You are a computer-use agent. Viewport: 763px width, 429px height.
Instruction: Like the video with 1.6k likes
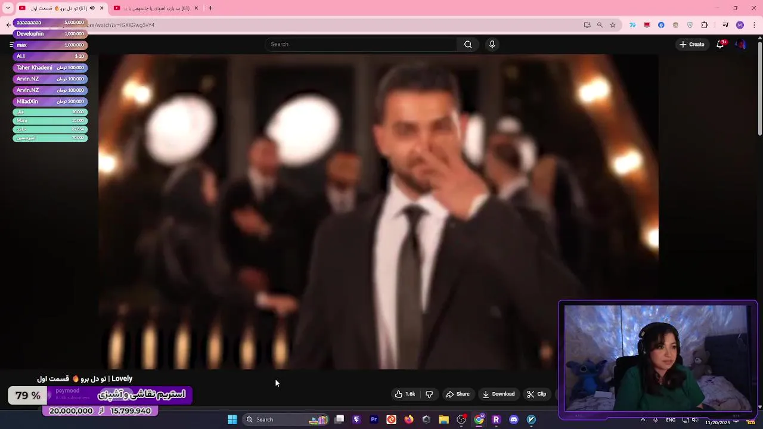click(x=405, y=394)
